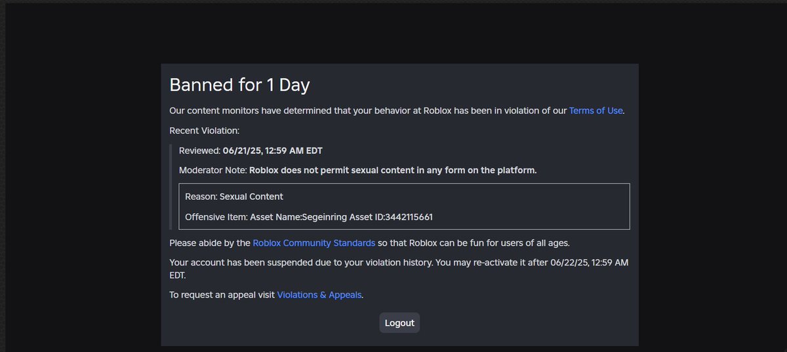Click the reviewed date 06/21/25, 12:59 AM EDT

(x=273, y=151)
